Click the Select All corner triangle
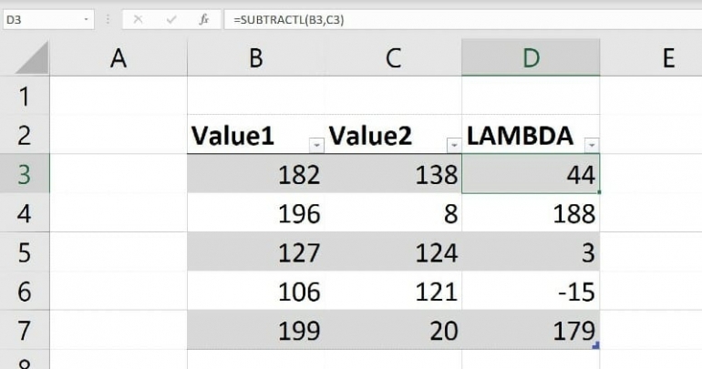Viewport: 702px width, 369px height. tap(32, 58)
